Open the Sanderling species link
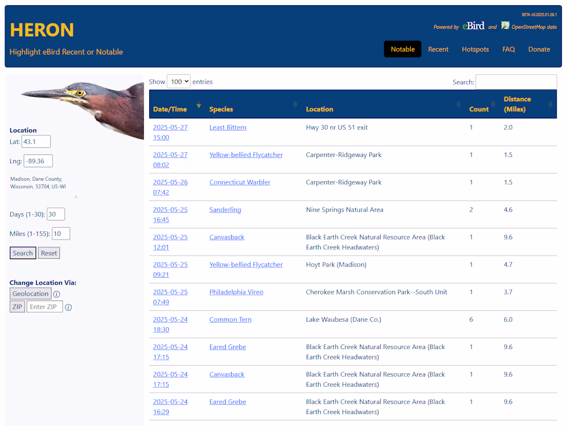The image size is (568, 426). point(225,210)
